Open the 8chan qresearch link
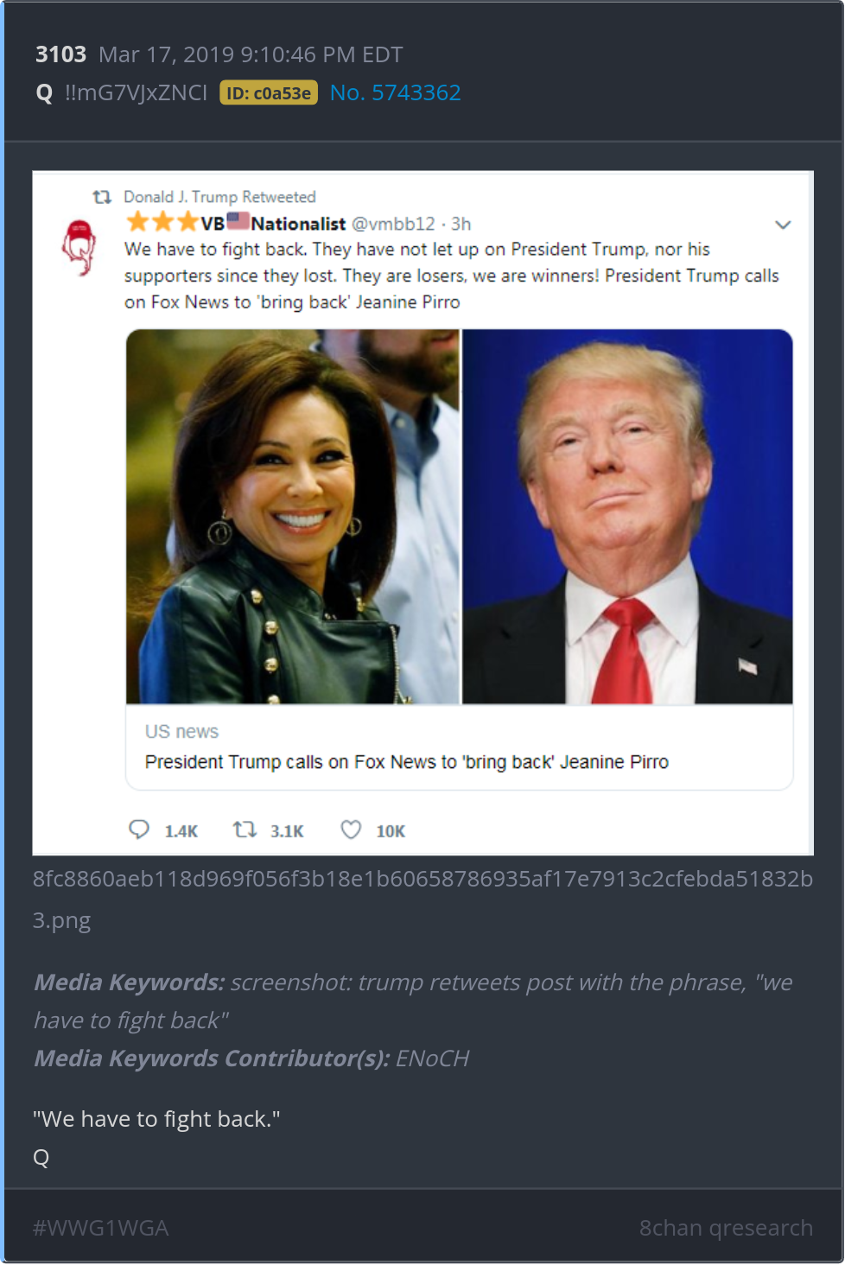845x1265 pixels. tap(726, 1228)
